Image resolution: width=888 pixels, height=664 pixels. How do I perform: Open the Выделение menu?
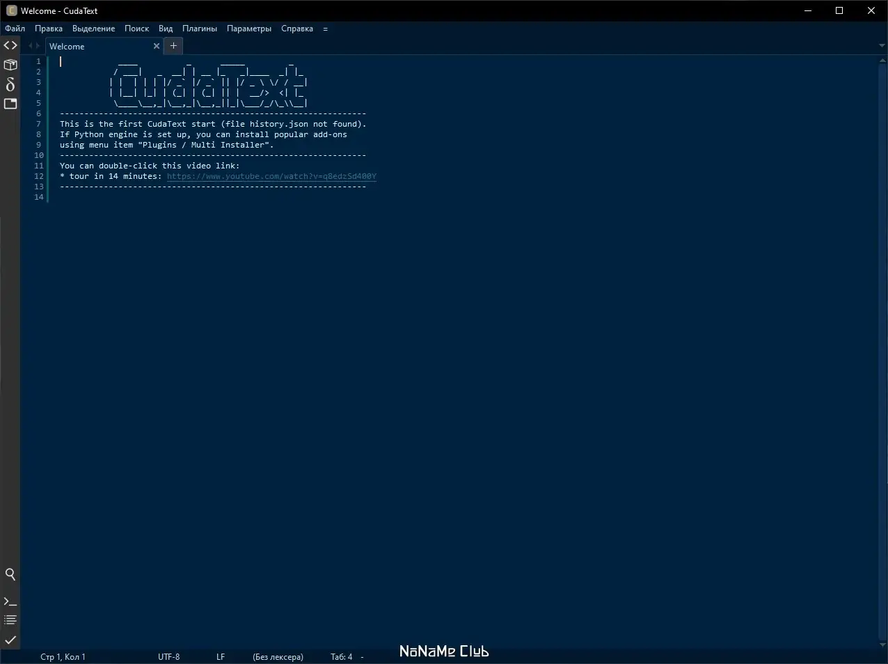click(x=94, y=29)
